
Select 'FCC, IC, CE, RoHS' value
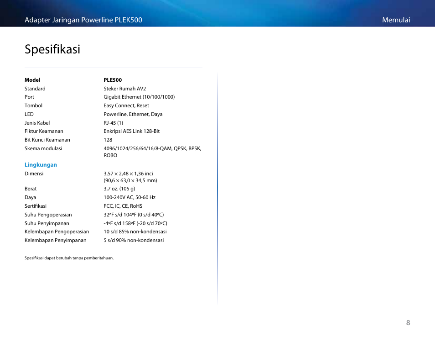point(123,206)
